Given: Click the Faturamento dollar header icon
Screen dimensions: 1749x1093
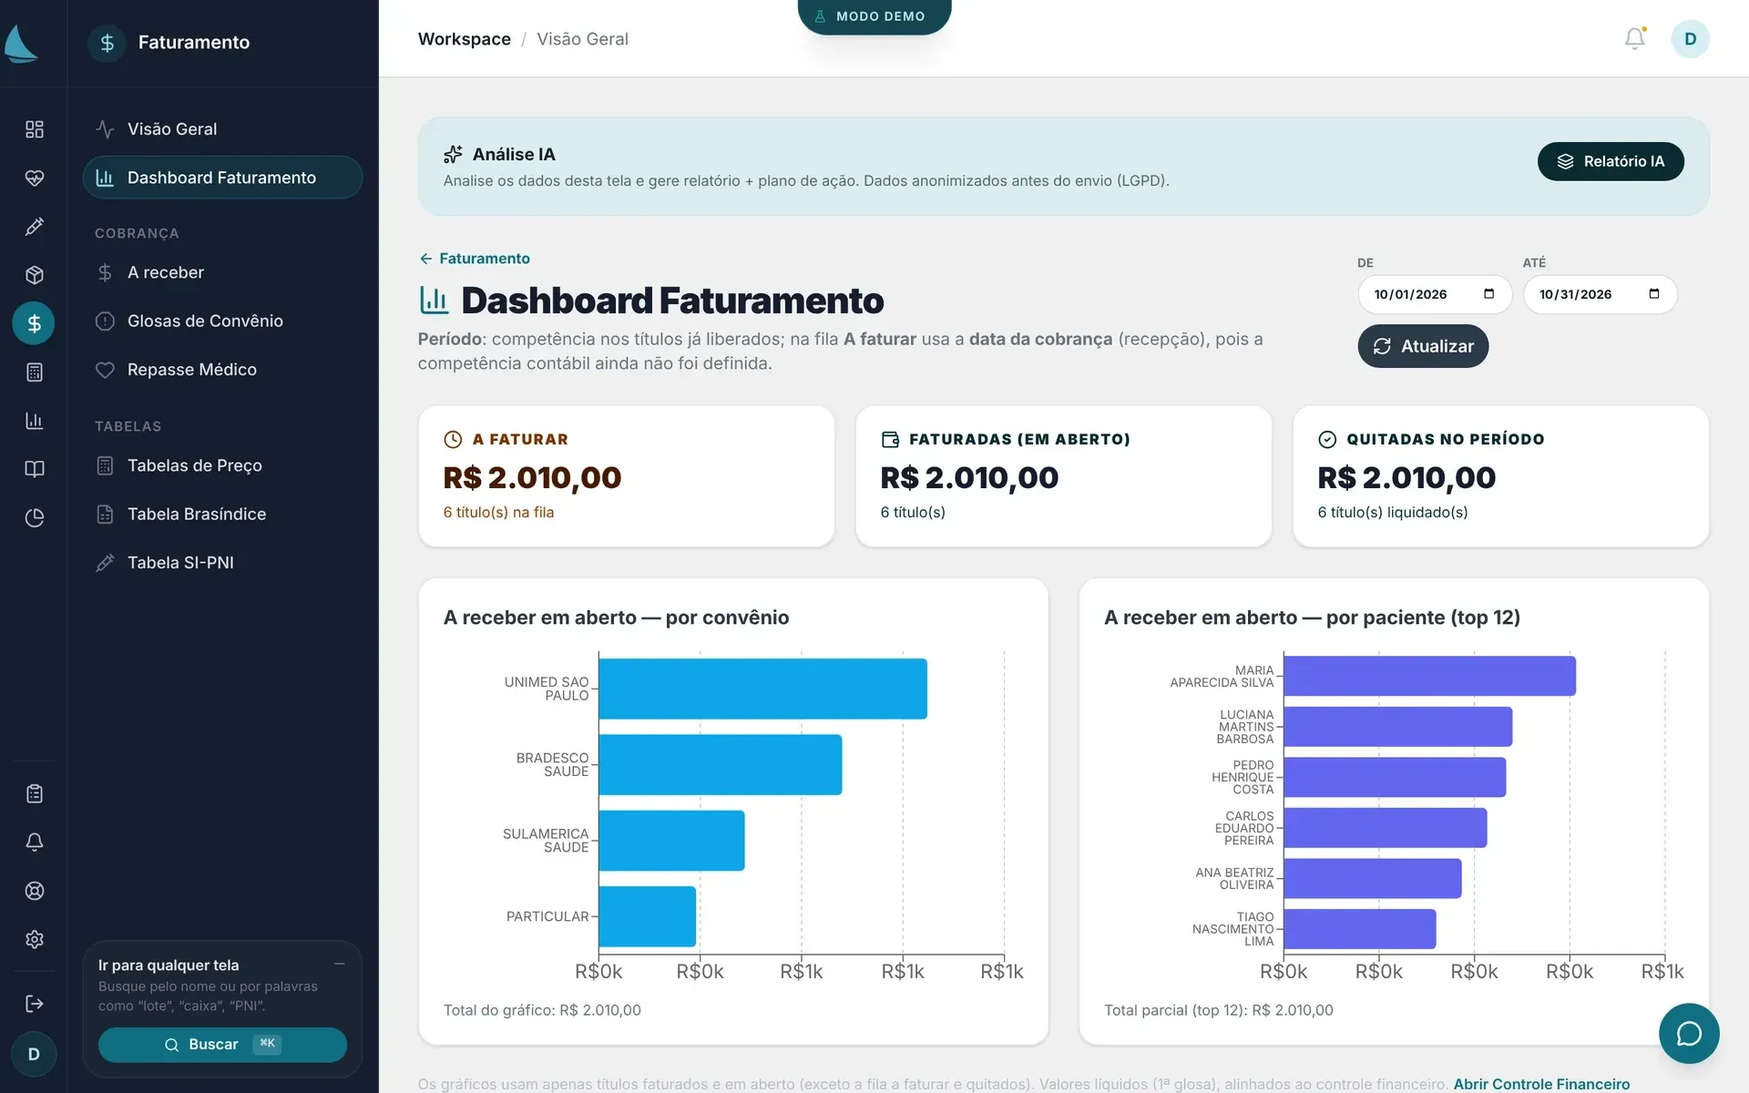Looking at the screenshot, I should click(107, 43).
